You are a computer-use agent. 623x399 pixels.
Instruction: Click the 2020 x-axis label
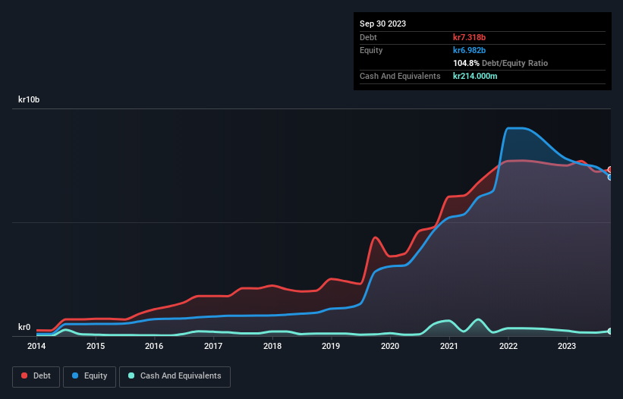[390, 346]
